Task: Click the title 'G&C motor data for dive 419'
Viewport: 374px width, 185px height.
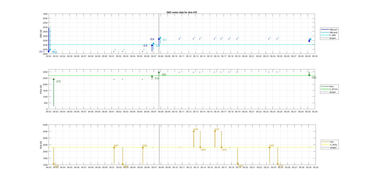Action: click(x=182, y=12)
